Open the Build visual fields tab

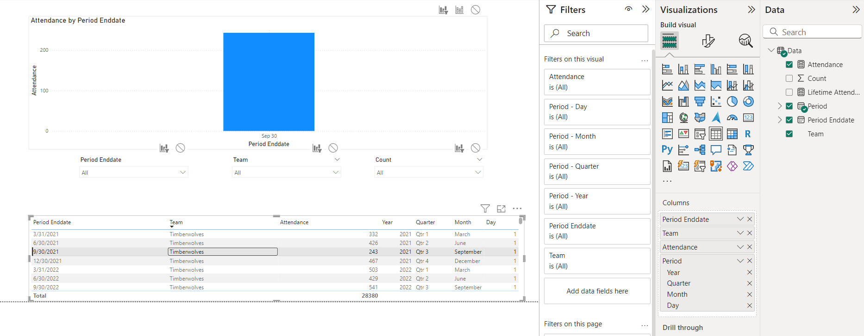coord(670,41)
